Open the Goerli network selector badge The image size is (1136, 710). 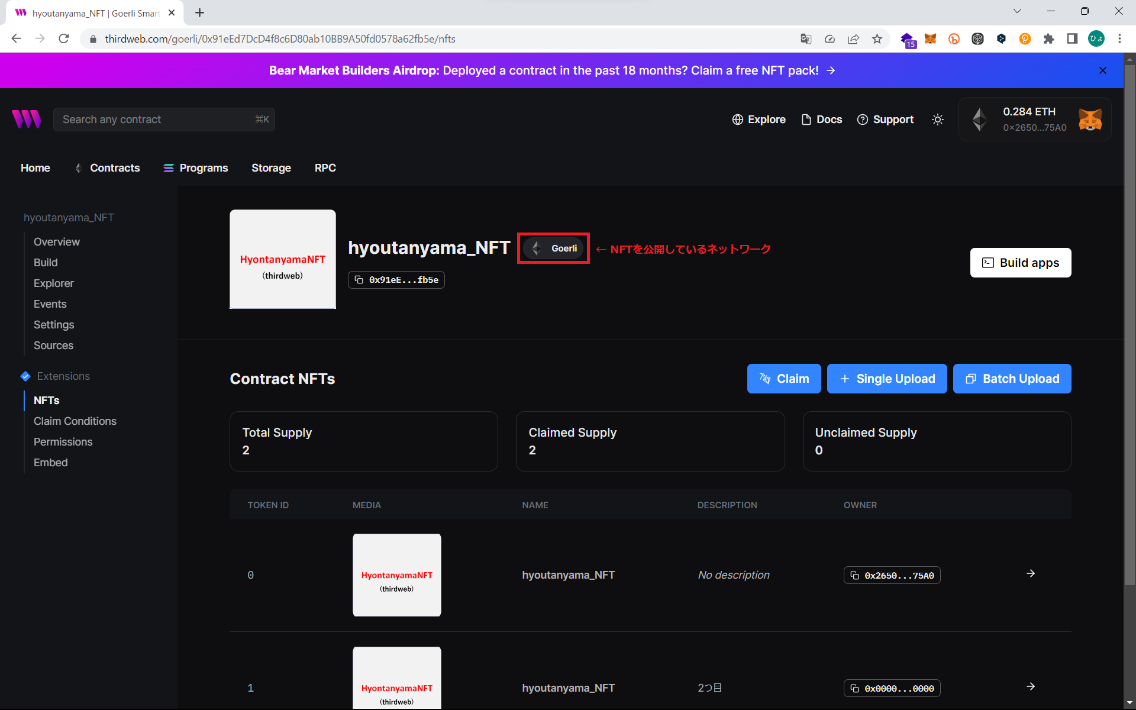pyautogui.click(x=553, y=248)
